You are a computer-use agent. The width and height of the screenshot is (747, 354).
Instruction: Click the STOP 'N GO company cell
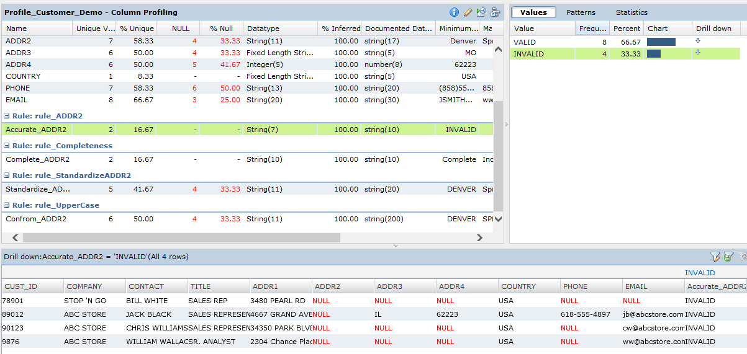click(94, 301)
